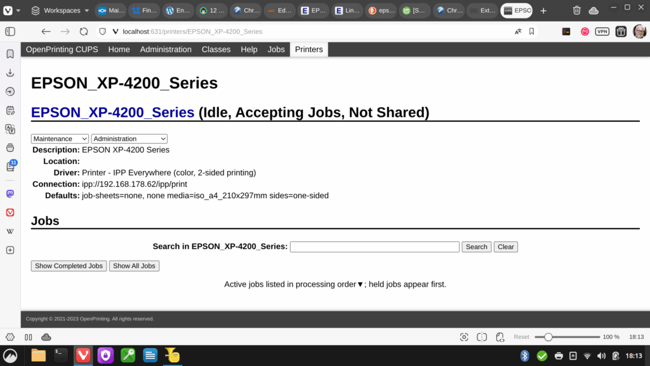Viewport: 650px width, 366px height.
Task: Open the Mastodon web panel
Action: (x=10, y=194)
